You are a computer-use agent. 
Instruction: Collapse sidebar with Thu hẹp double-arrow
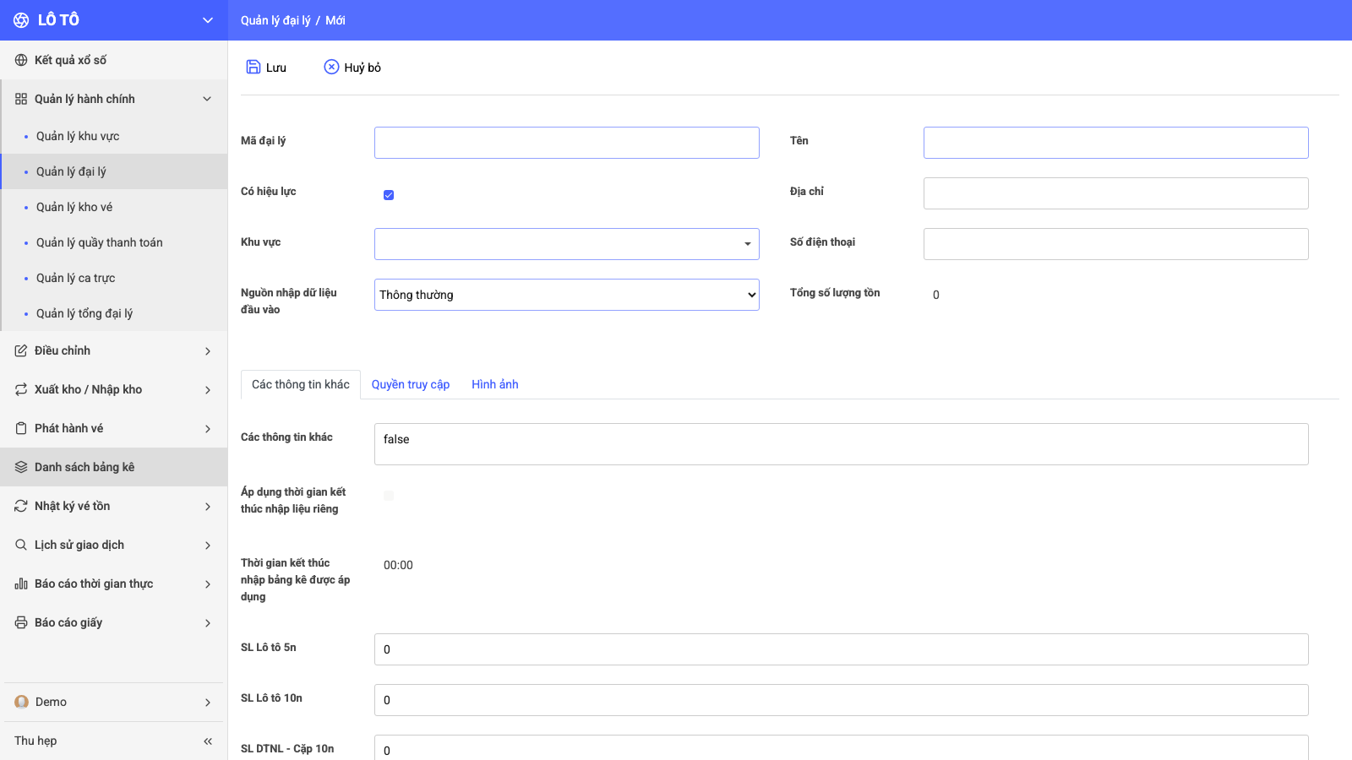click(208, 741)
